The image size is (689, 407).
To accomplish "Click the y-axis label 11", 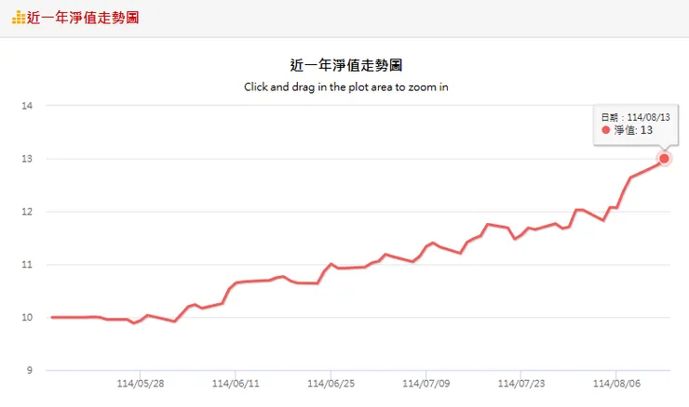I will 27,265.
